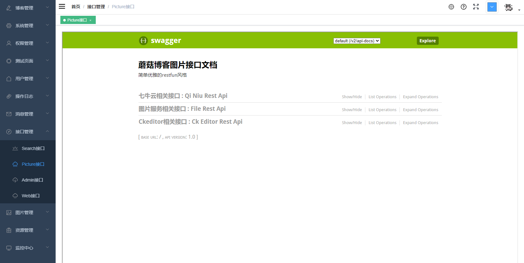
Task: Expand the 图片管理 menu
Action: 28,212
